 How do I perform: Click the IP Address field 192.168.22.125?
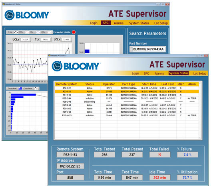click(70, 166)
